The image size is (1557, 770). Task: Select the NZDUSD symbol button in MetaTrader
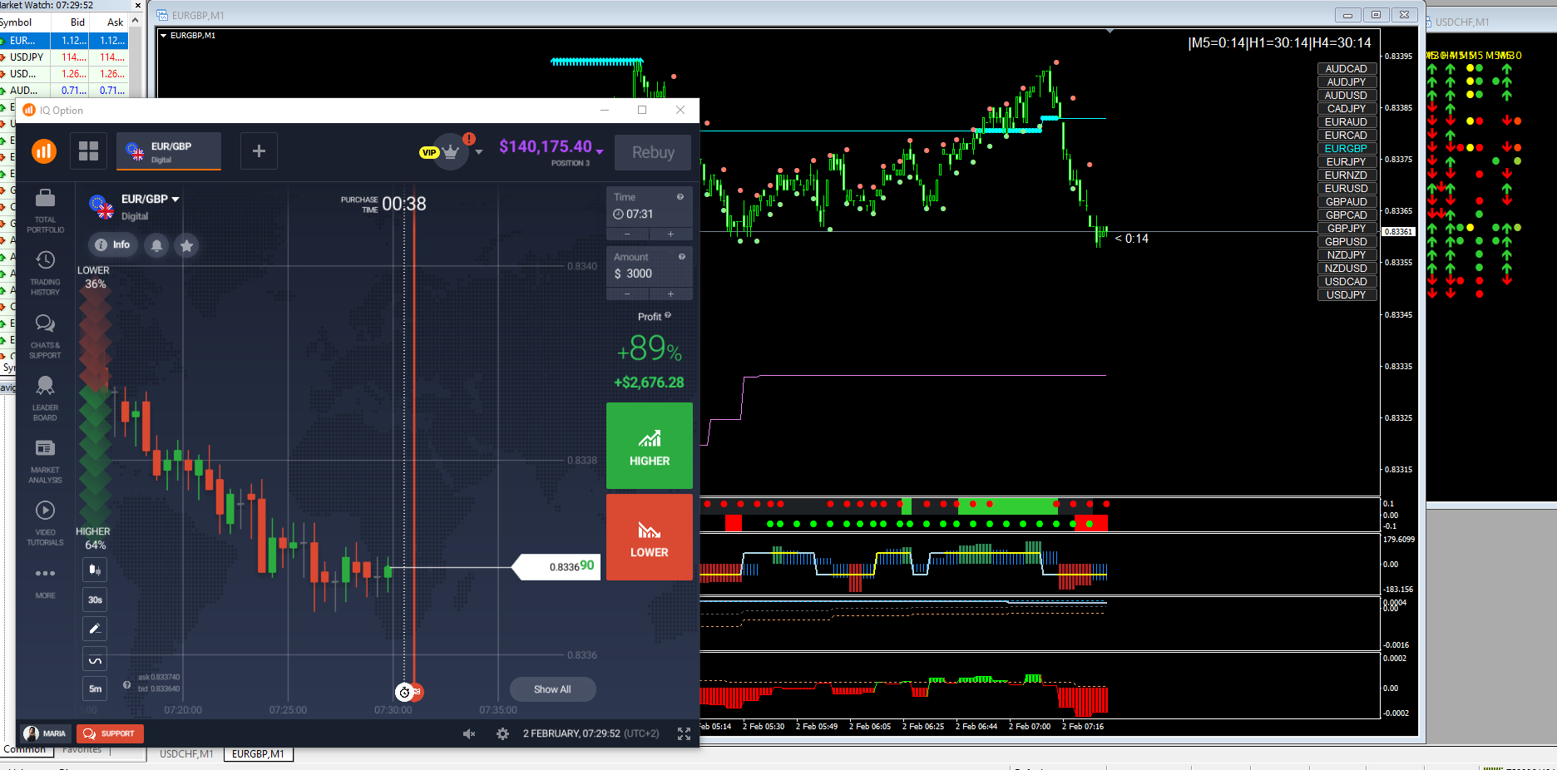[1347, 269]
